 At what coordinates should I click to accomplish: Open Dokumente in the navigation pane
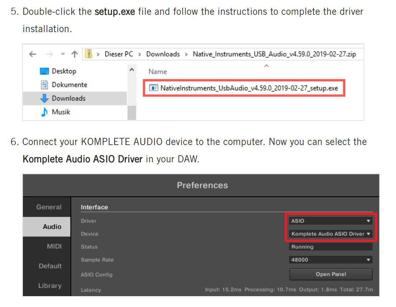[x=69, y=84]
